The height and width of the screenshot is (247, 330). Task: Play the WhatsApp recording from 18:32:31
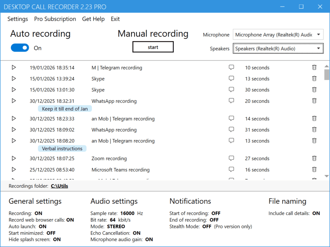coord(14,101)
